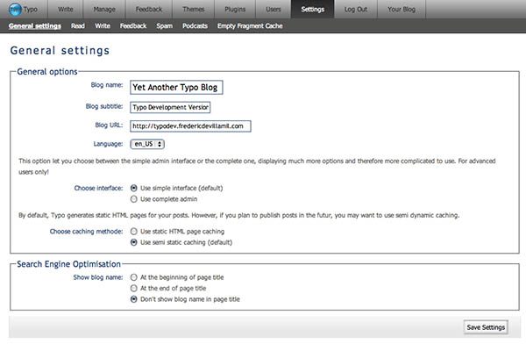Screen dimensions: 526x351
Task: Open the Spam settings submenu
Action: [x=165, y=26]
